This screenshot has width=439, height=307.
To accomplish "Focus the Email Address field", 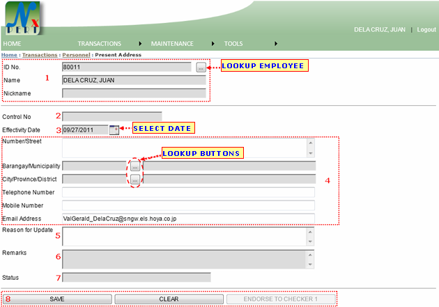I will [x=188, y=219].
